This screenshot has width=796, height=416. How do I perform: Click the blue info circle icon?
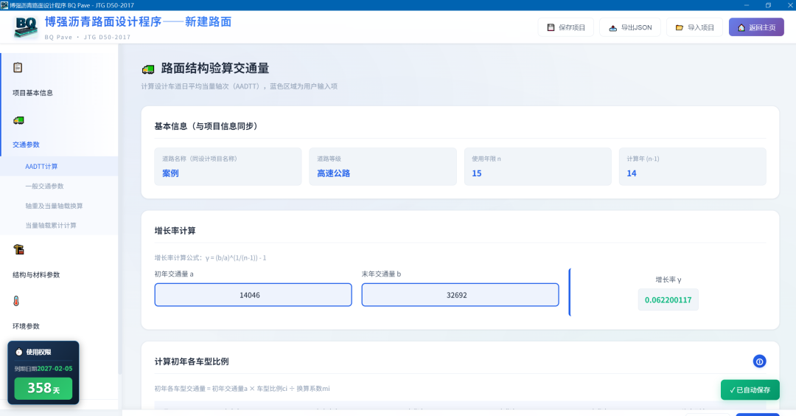pyautogui.click(x=759, y=361)
